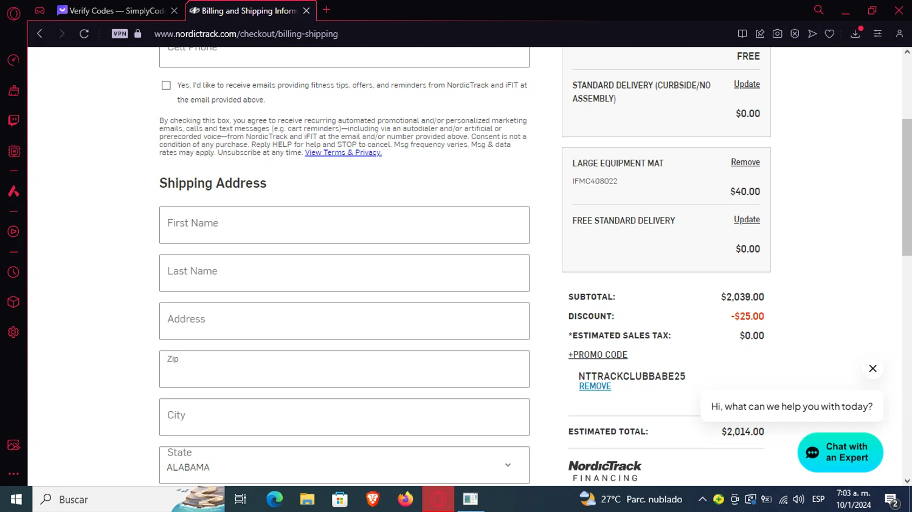Open Opera menu logo button
The image size is (912, 512).
[x=13, y=13]
